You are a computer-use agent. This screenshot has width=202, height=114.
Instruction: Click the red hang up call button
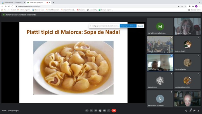click(114, 111)
